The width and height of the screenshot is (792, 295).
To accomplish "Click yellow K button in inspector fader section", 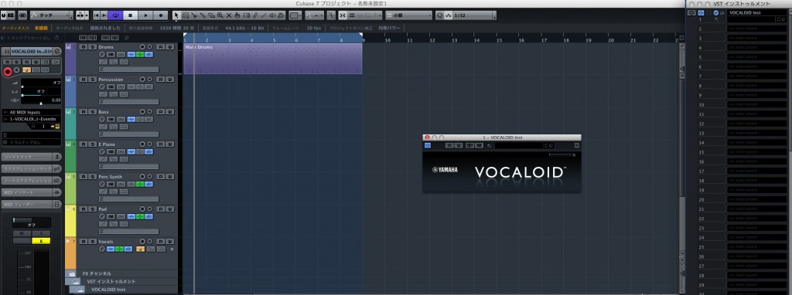I will coord(42,240).
